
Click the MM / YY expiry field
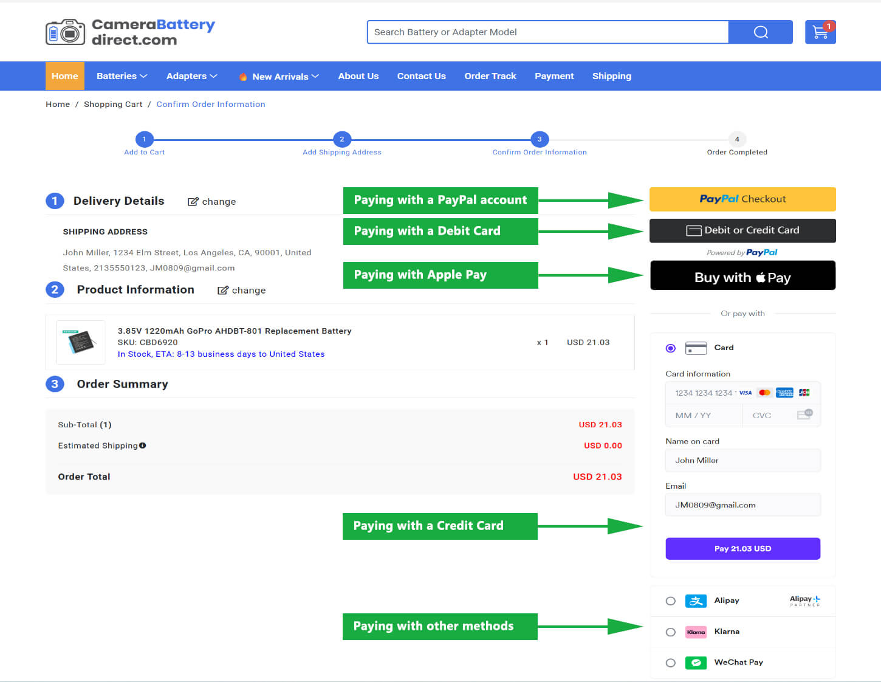coord(704,416)
